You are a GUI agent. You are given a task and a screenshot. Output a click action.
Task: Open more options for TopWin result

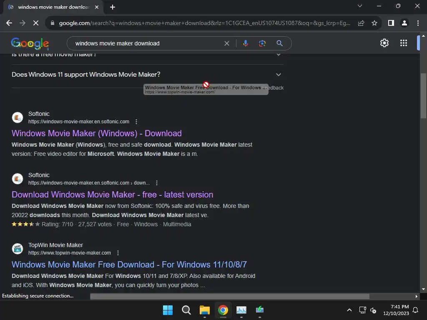pos(118,253)
